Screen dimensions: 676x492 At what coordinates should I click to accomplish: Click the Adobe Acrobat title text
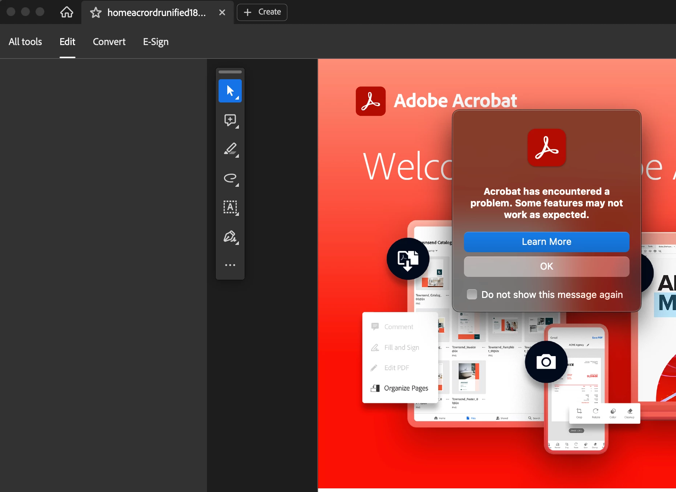455,101
